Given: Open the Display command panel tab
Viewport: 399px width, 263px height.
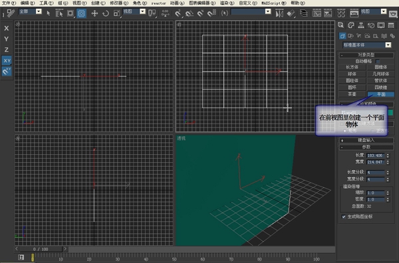Looking at the screenshot, I should [381, 25].
